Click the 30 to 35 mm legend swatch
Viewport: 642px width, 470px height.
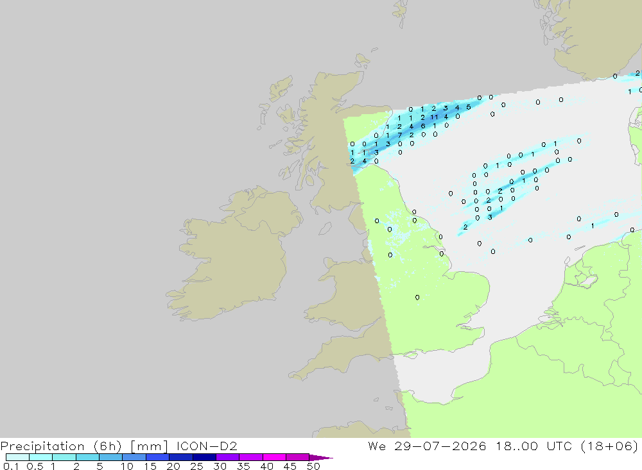pyautogui.click(x=228, y=457)
